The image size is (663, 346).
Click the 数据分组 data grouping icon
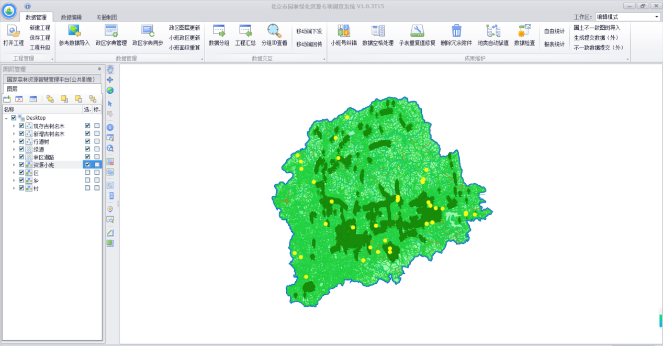[219, 31]
